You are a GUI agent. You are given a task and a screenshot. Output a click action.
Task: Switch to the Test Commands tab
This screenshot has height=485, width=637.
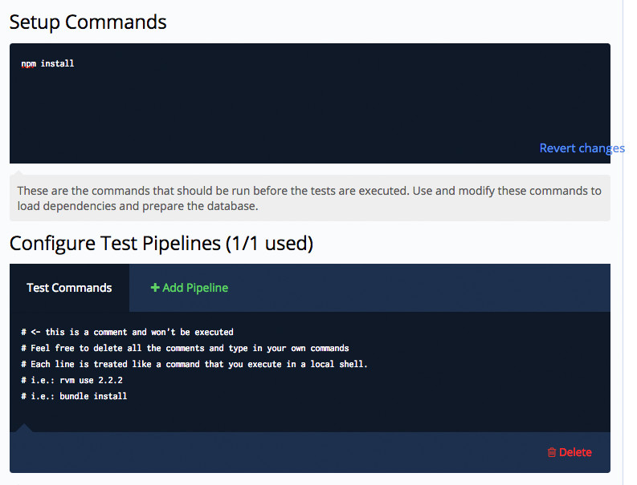69,288
